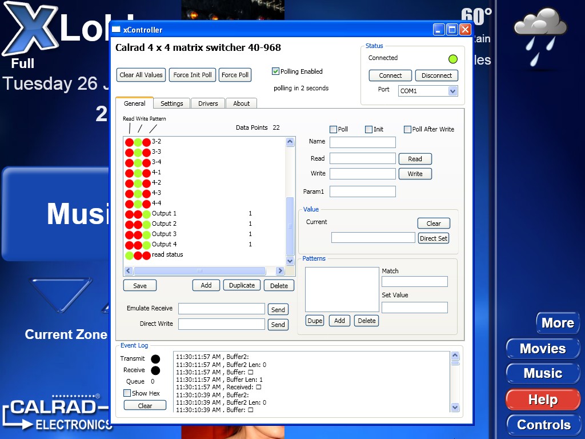The height and width of the screenshot is (439, 585).
Task: Toggle the Show Hex checkbox
Action: coord(127,393)
